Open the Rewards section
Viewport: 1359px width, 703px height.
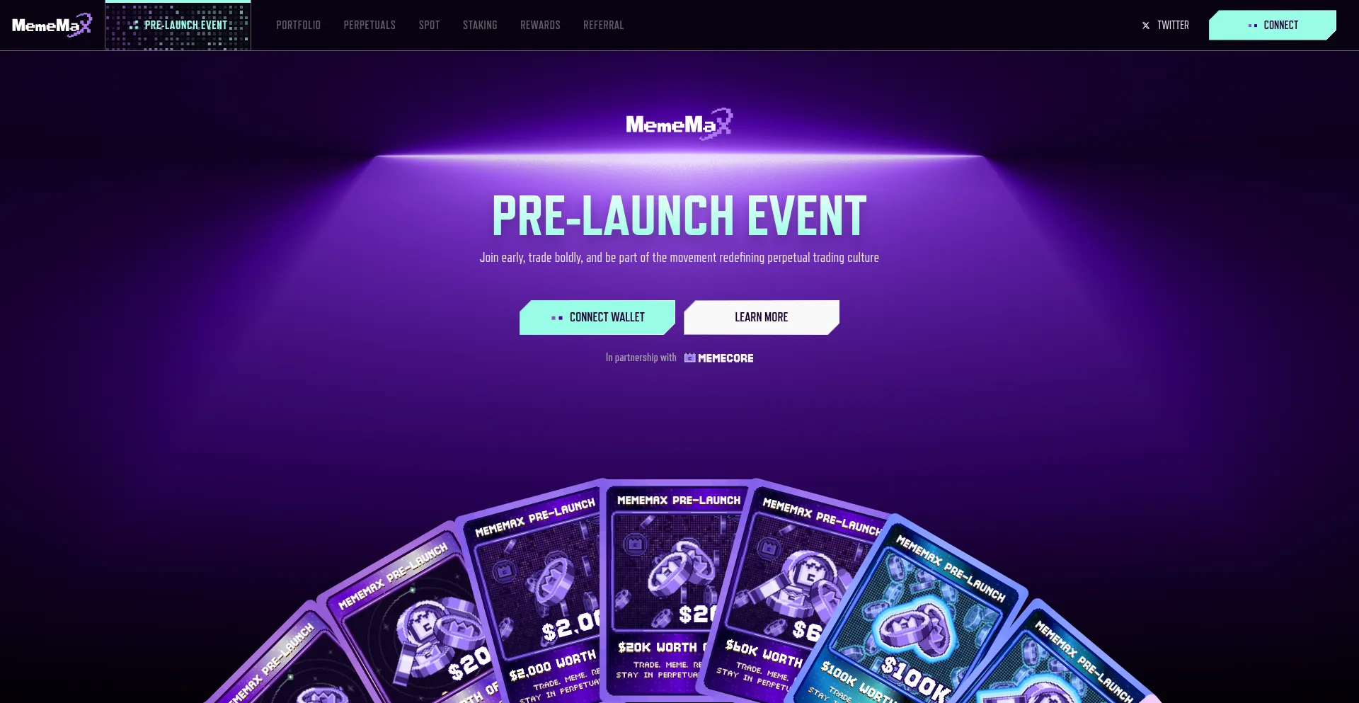click(540, 25)
